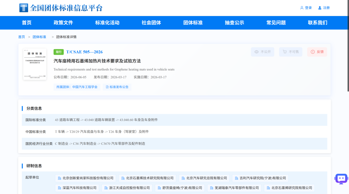Click the login user icon
This screenshot has width=349, height=194.
(x=302, y=8)
